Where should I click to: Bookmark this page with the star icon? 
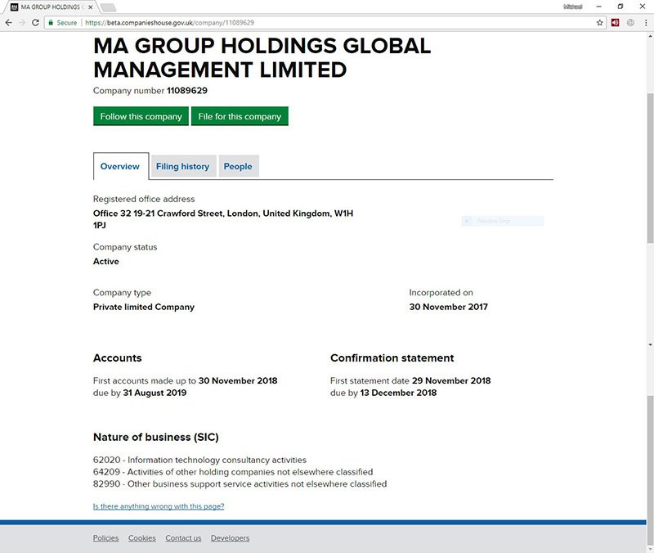coord(600,23)
